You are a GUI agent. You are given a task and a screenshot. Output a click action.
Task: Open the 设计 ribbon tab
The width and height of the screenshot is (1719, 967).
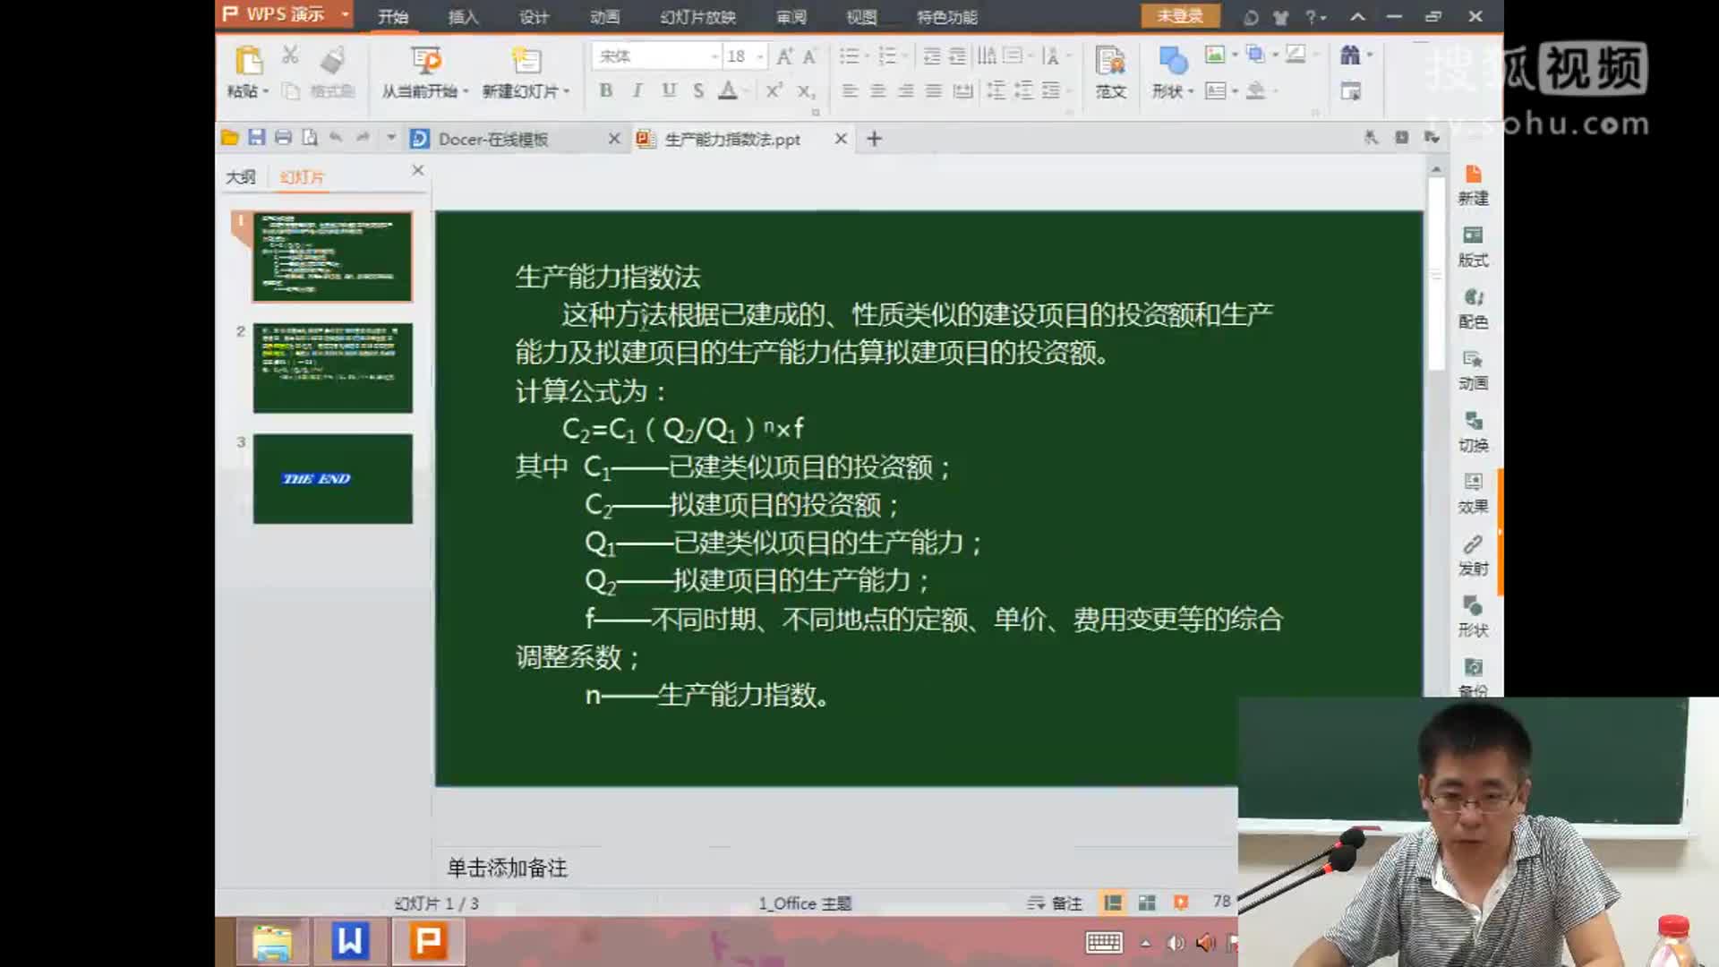point(534,17)
